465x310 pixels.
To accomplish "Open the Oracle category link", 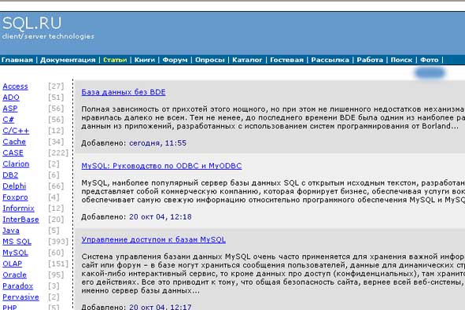I will 14,275.
